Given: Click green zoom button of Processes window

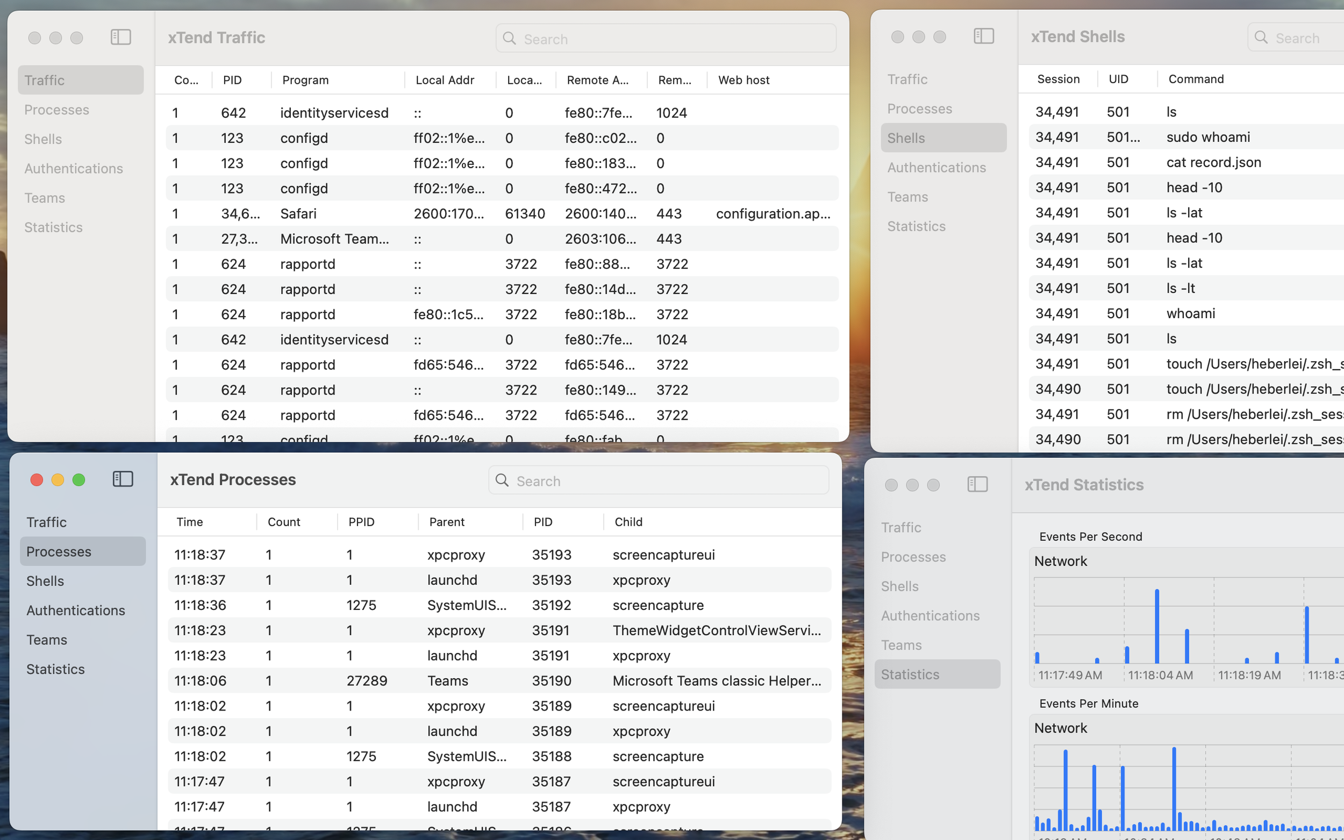Looking at the screenshot, I should click(79, 479).
